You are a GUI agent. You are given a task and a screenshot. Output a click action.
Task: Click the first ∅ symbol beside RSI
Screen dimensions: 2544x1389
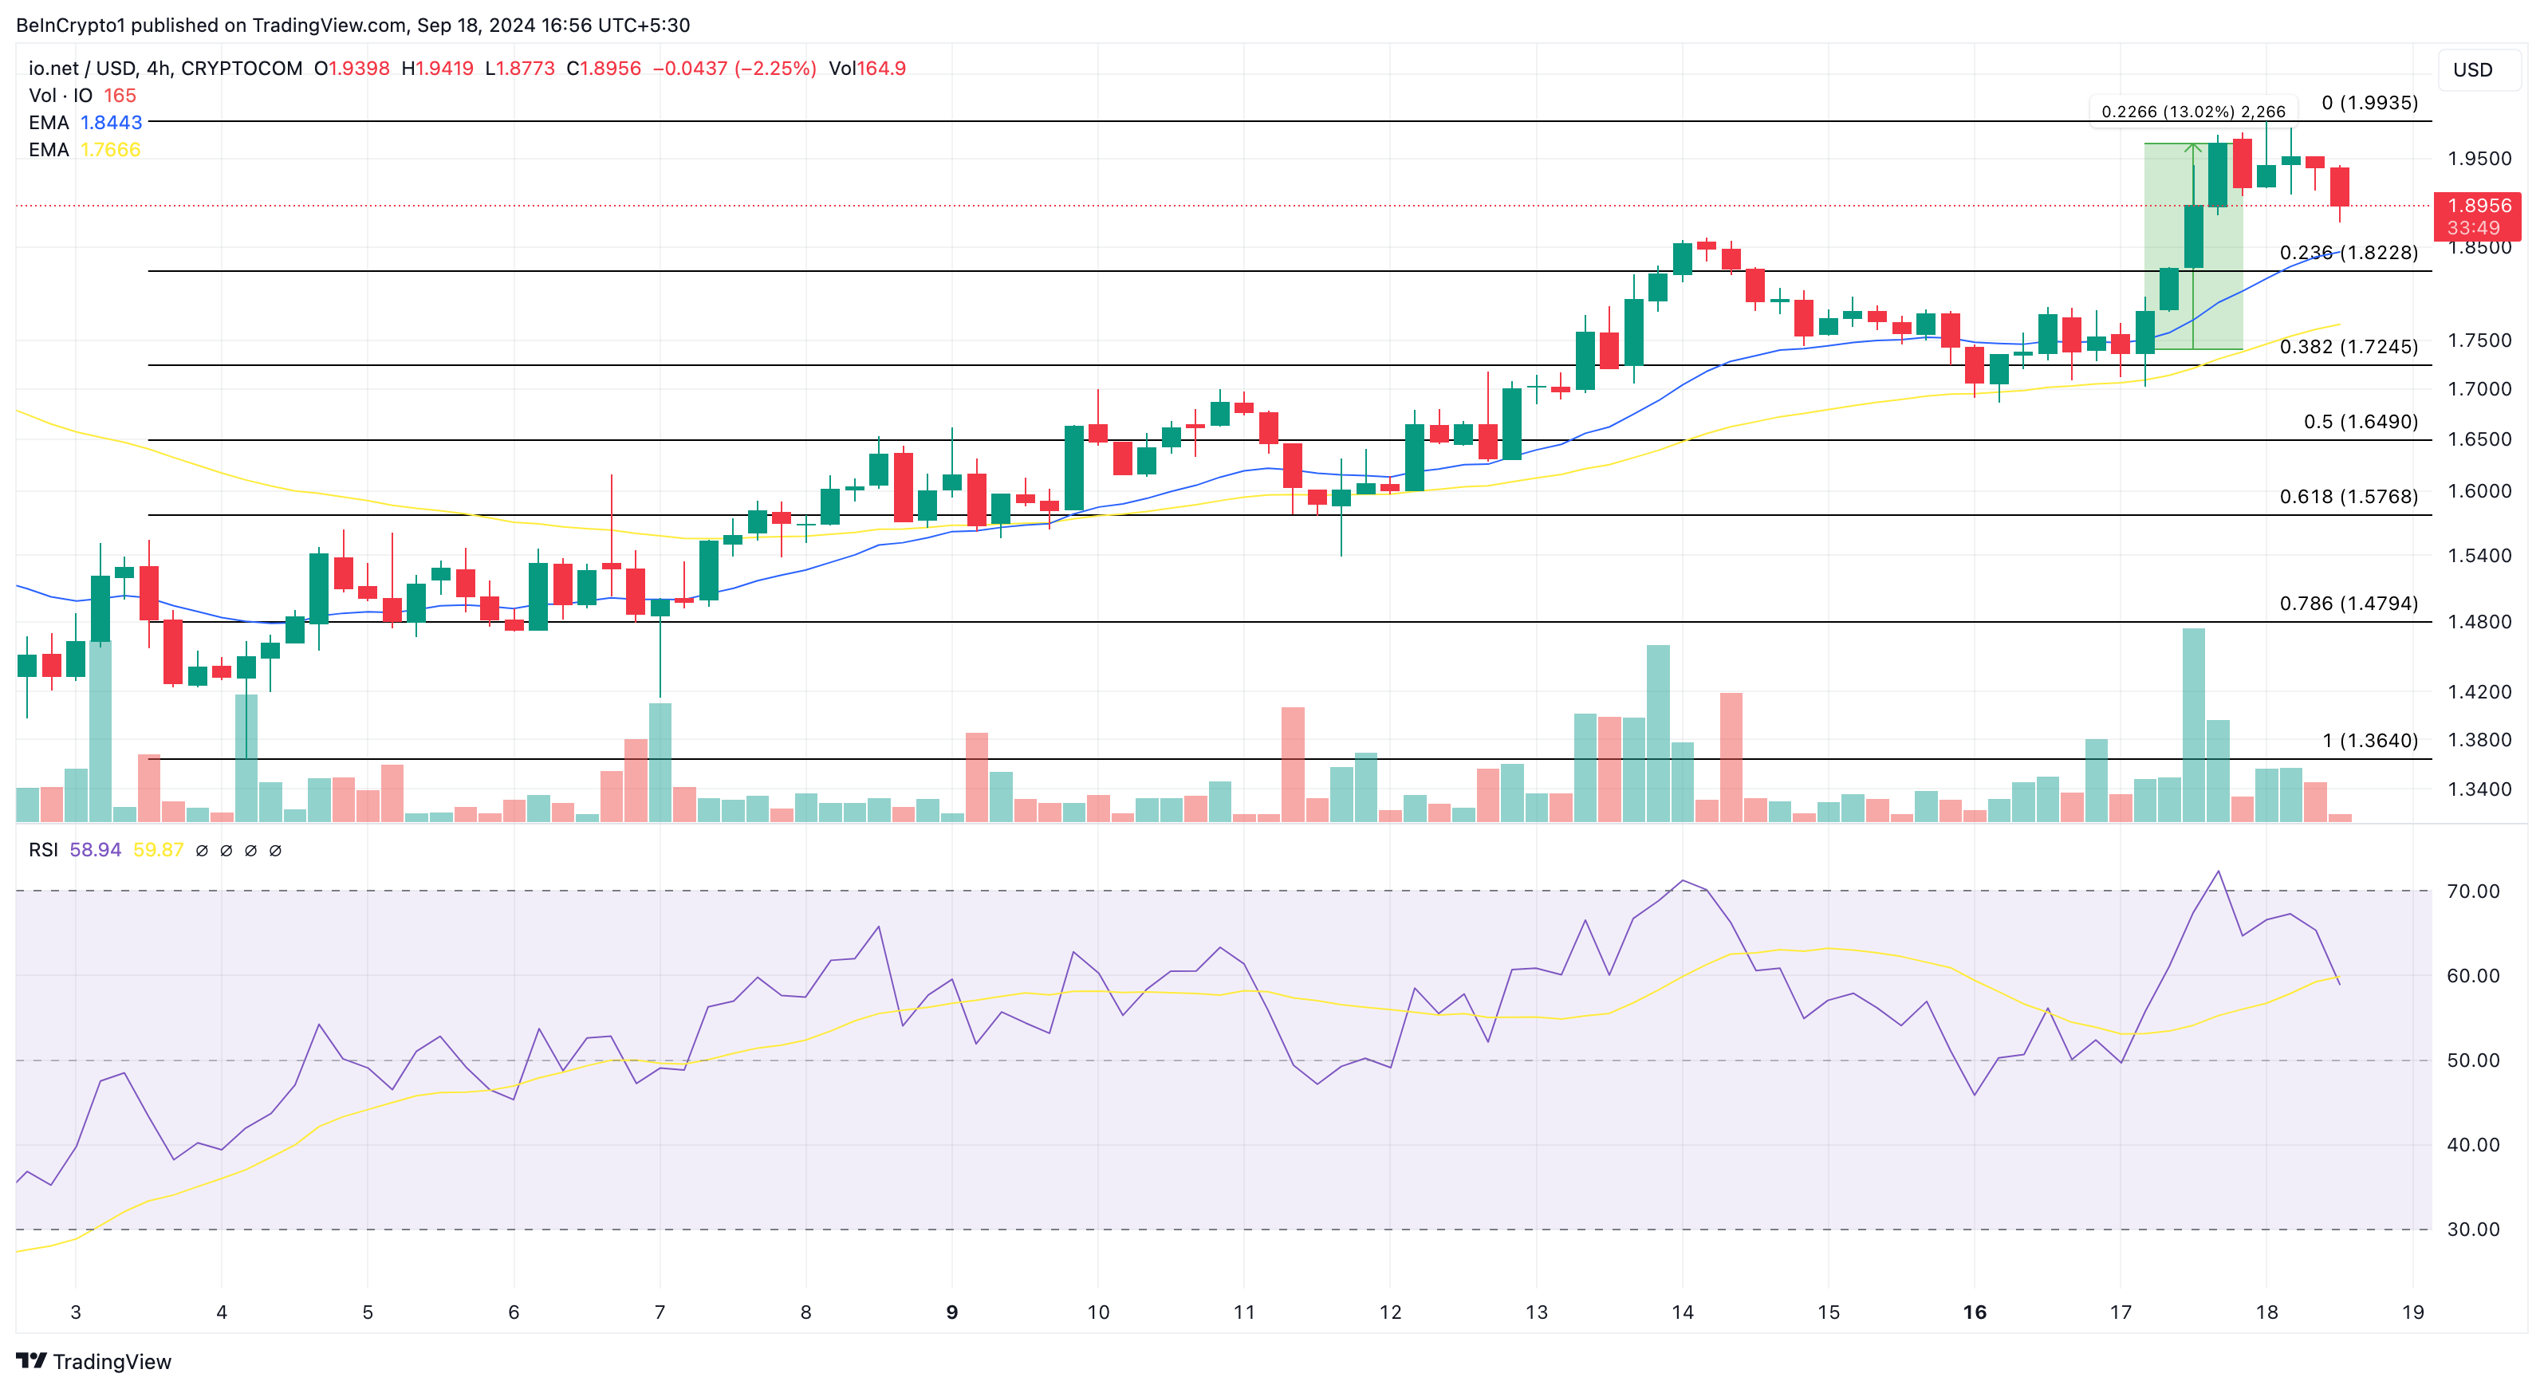(202, 851)
